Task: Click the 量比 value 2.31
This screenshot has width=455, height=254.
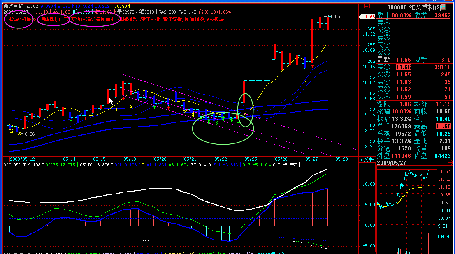Action: coord(446,141)
